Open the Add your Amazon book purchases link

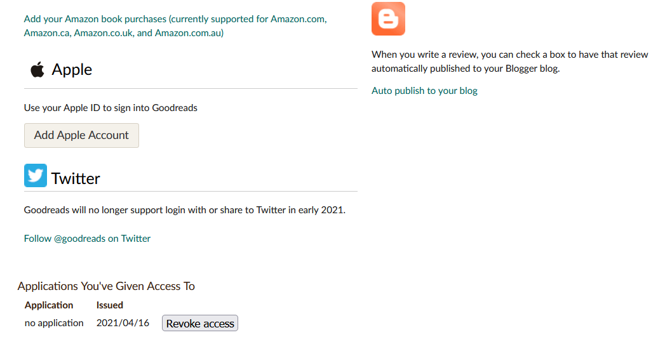point(175,26)
